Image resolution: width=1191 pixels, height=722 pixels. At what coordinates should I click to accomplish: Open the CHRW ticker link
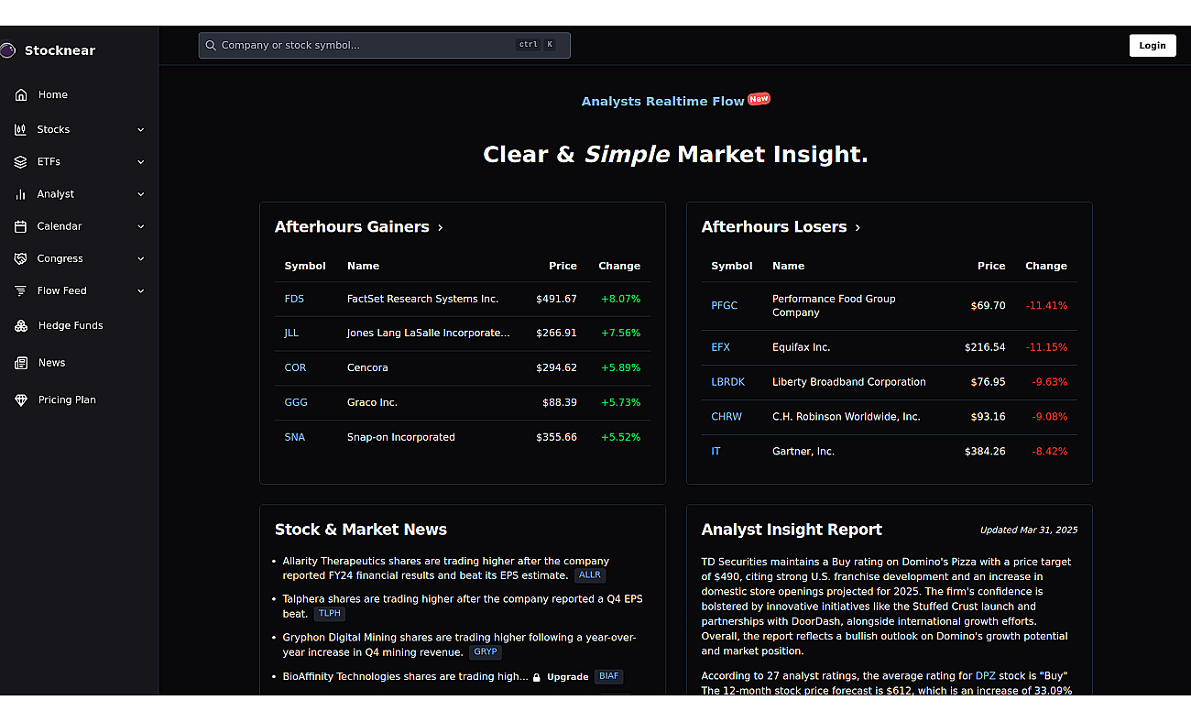[727, 417]
